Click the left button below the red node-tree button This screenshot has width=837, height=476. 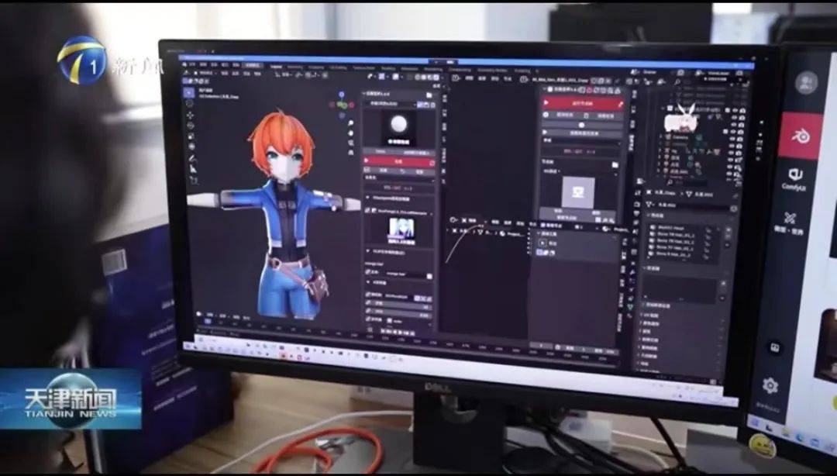click(x=562, y=115)
